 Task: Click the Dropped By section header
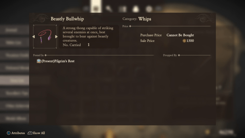(x=170, y=55)
